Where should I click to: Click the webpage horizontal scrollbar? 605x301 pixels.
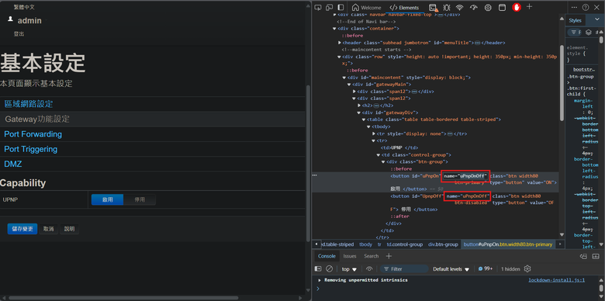tap(123, 298)
